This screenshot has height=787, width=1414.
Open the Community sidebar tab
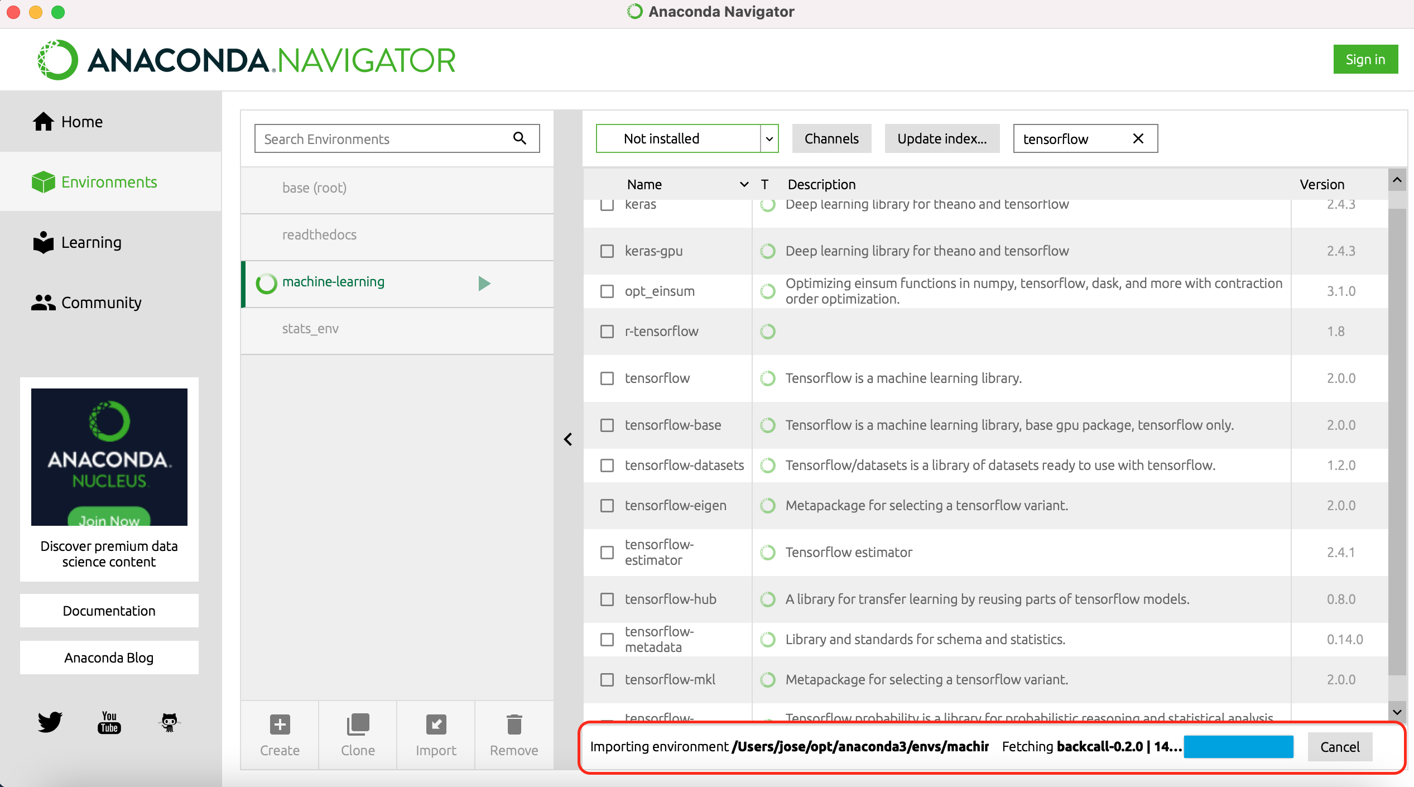click(x=110, y=303)
